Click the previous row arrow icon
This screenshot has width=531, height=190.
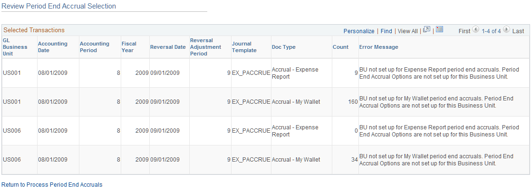click(475, 30)
